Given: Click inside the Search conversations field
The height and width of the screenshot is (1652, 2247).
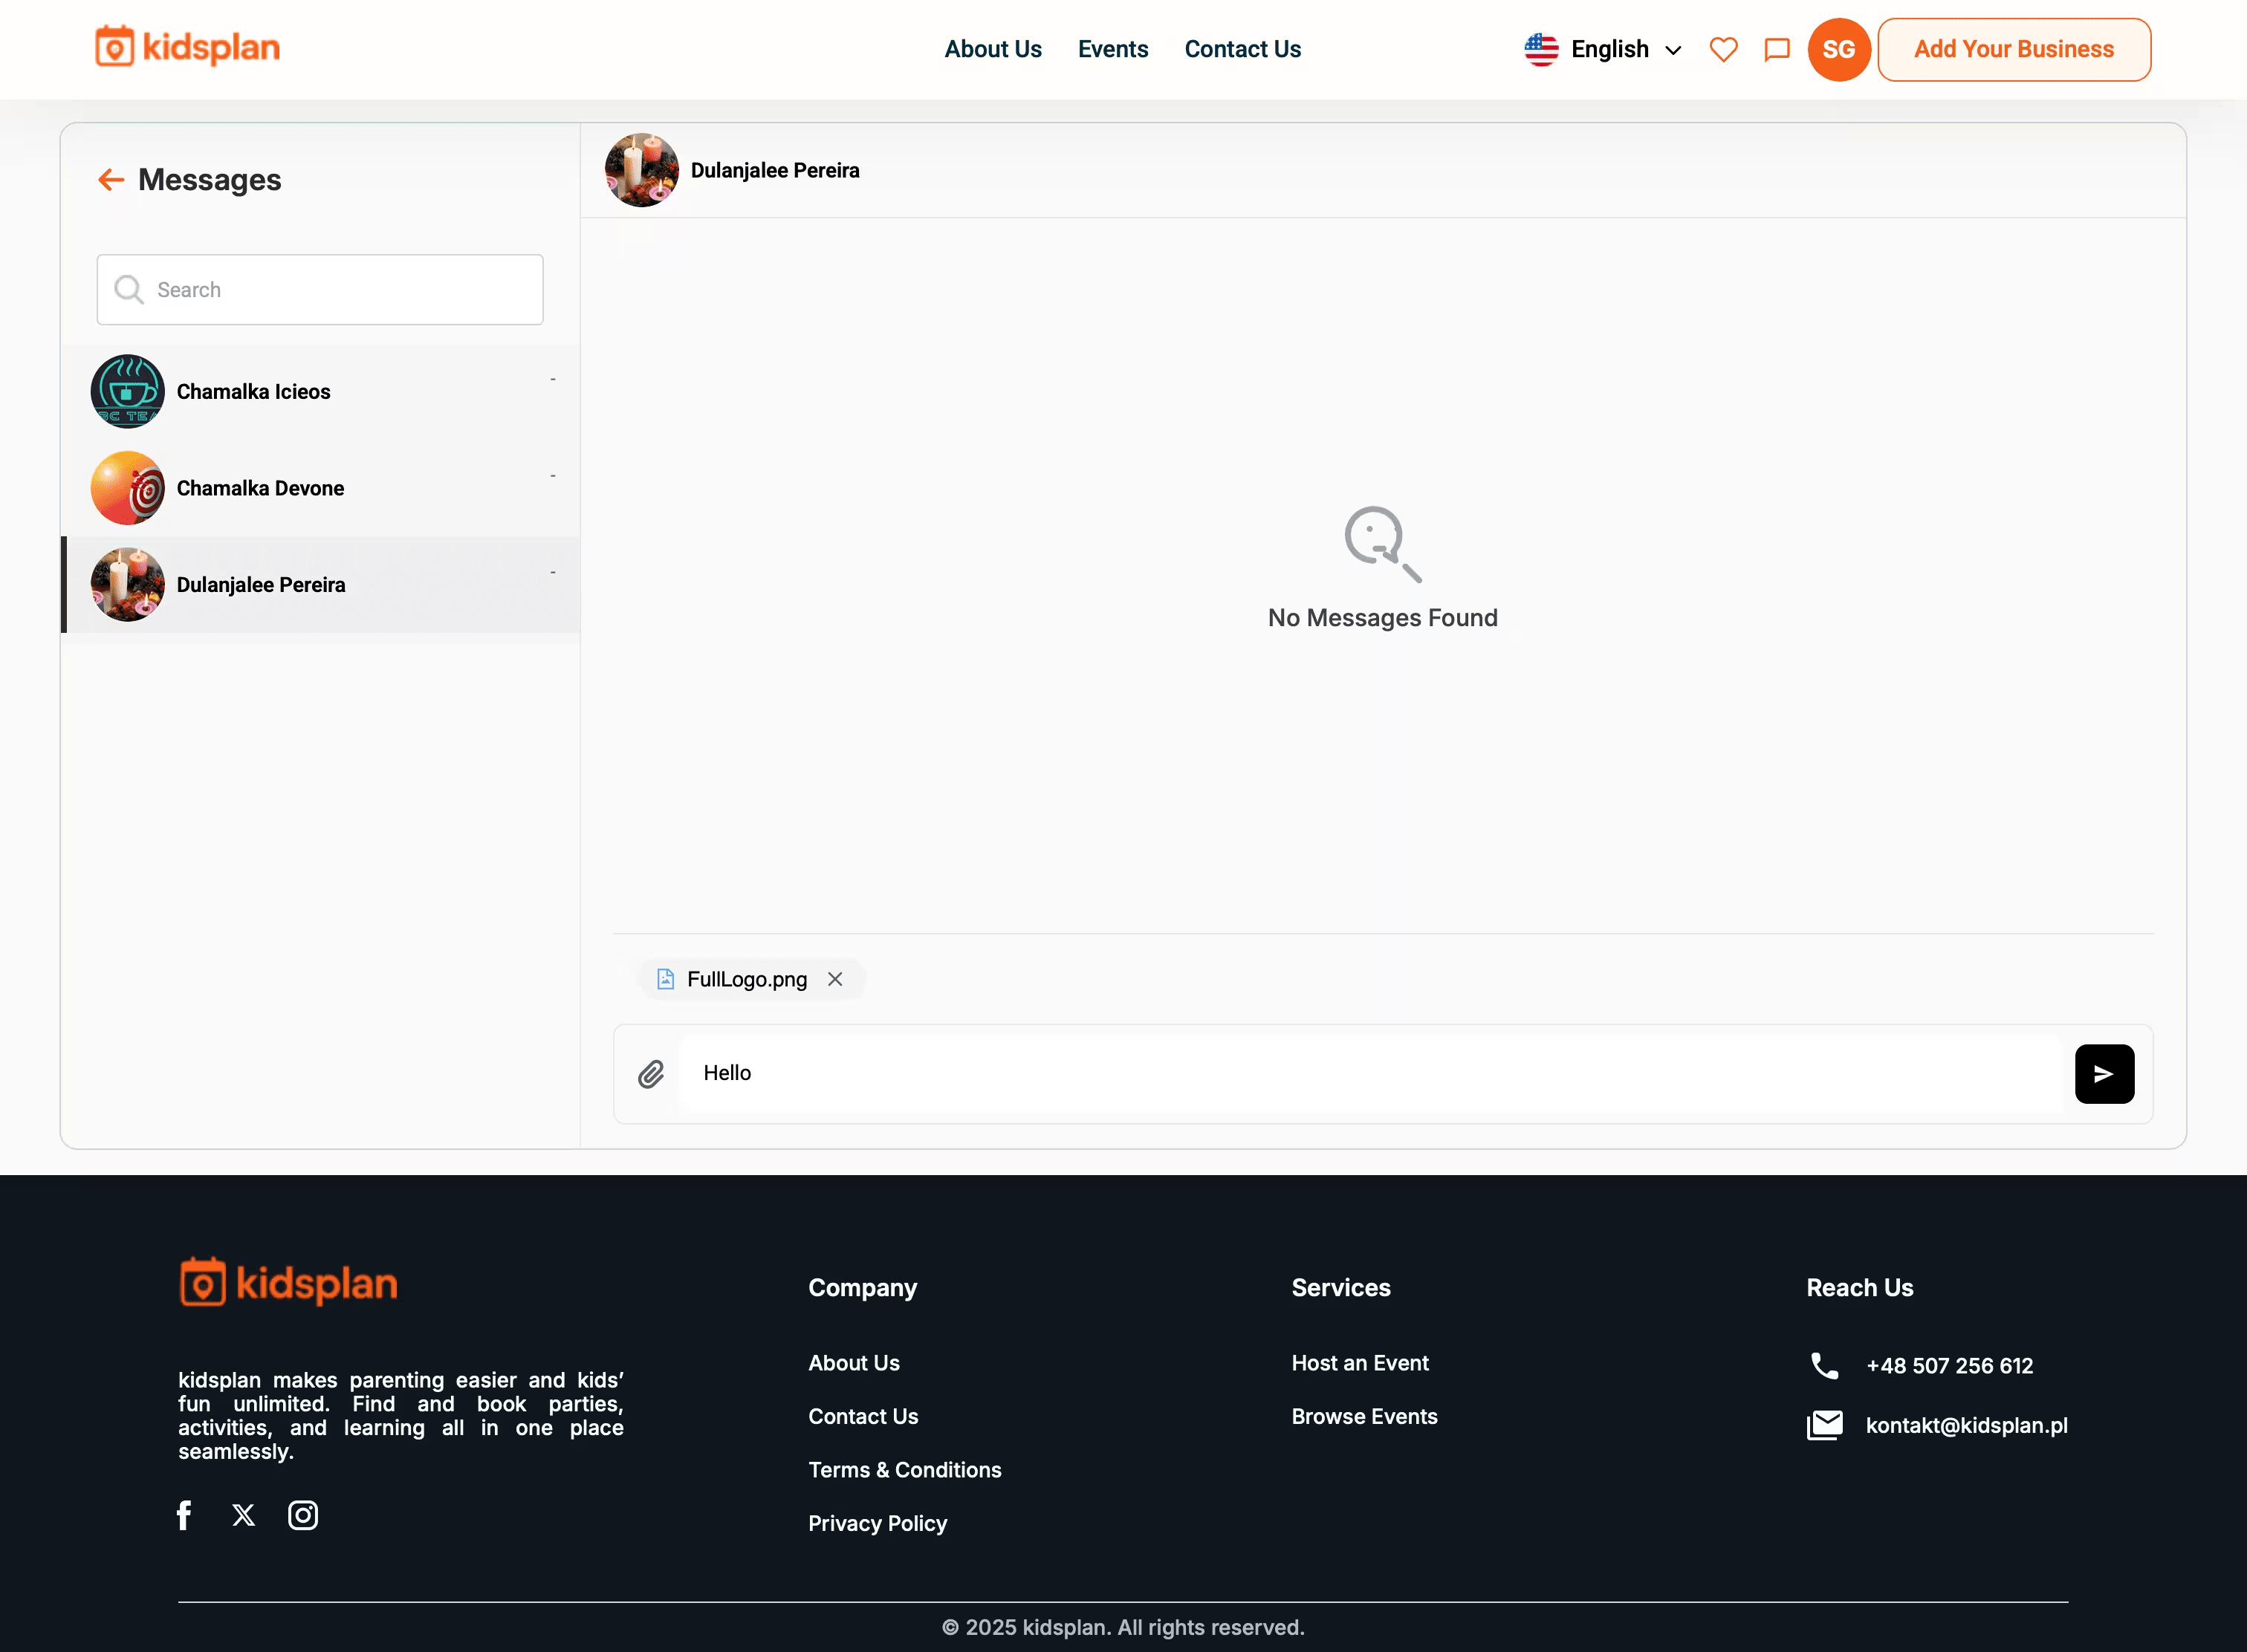Looking at the screenshot, I should (319, 289).
